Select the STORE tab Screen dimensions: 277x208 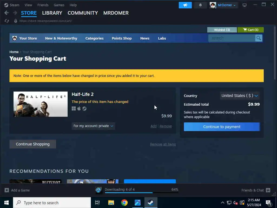coord(29,13)
